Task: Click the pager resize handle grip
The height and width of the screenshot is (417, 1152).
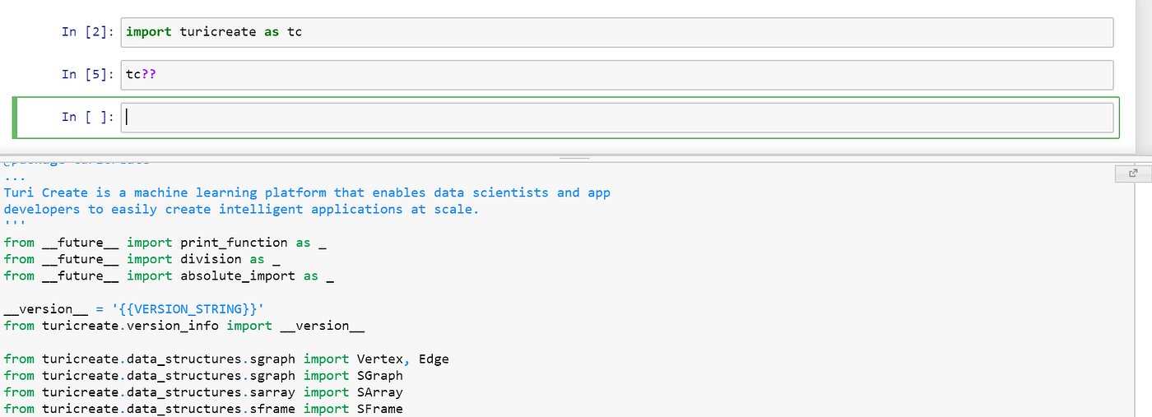Action: point(574,157)
